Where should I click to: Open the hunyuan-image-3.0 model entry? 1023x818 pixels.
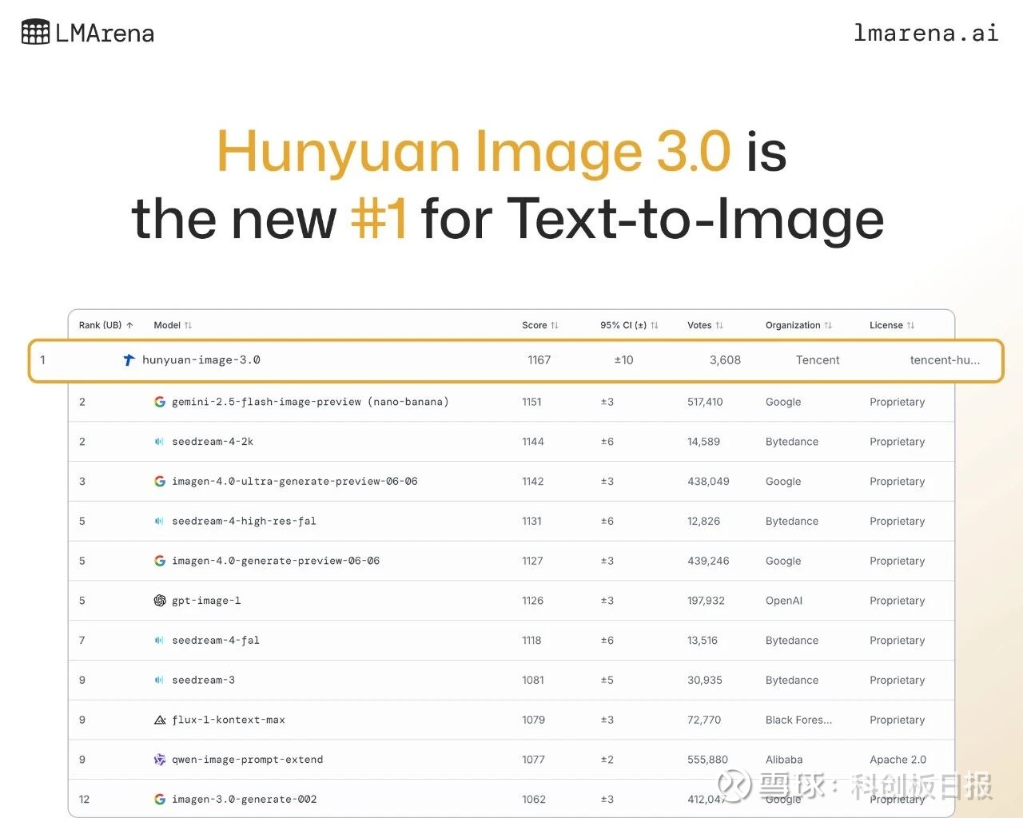pos(201,360)
